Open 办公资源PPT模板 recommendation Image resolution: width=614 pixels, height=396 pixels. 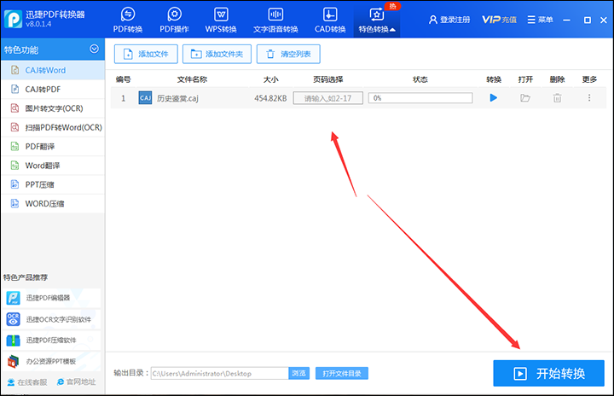click(x=53, y=361)
